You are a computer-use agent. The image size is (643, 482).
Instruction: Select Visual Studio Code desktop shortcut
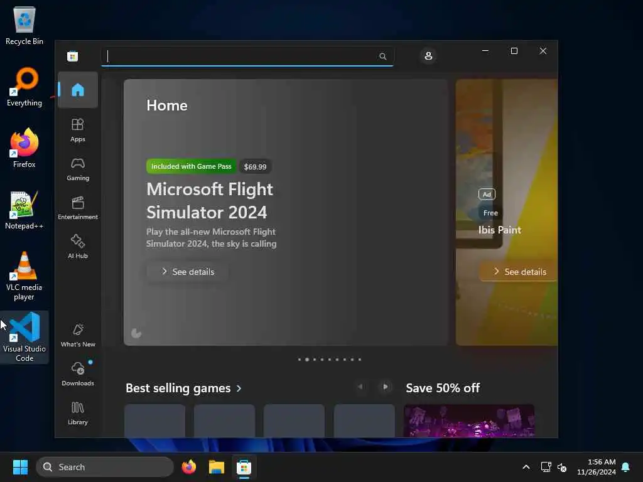click(x=24, y=337)
